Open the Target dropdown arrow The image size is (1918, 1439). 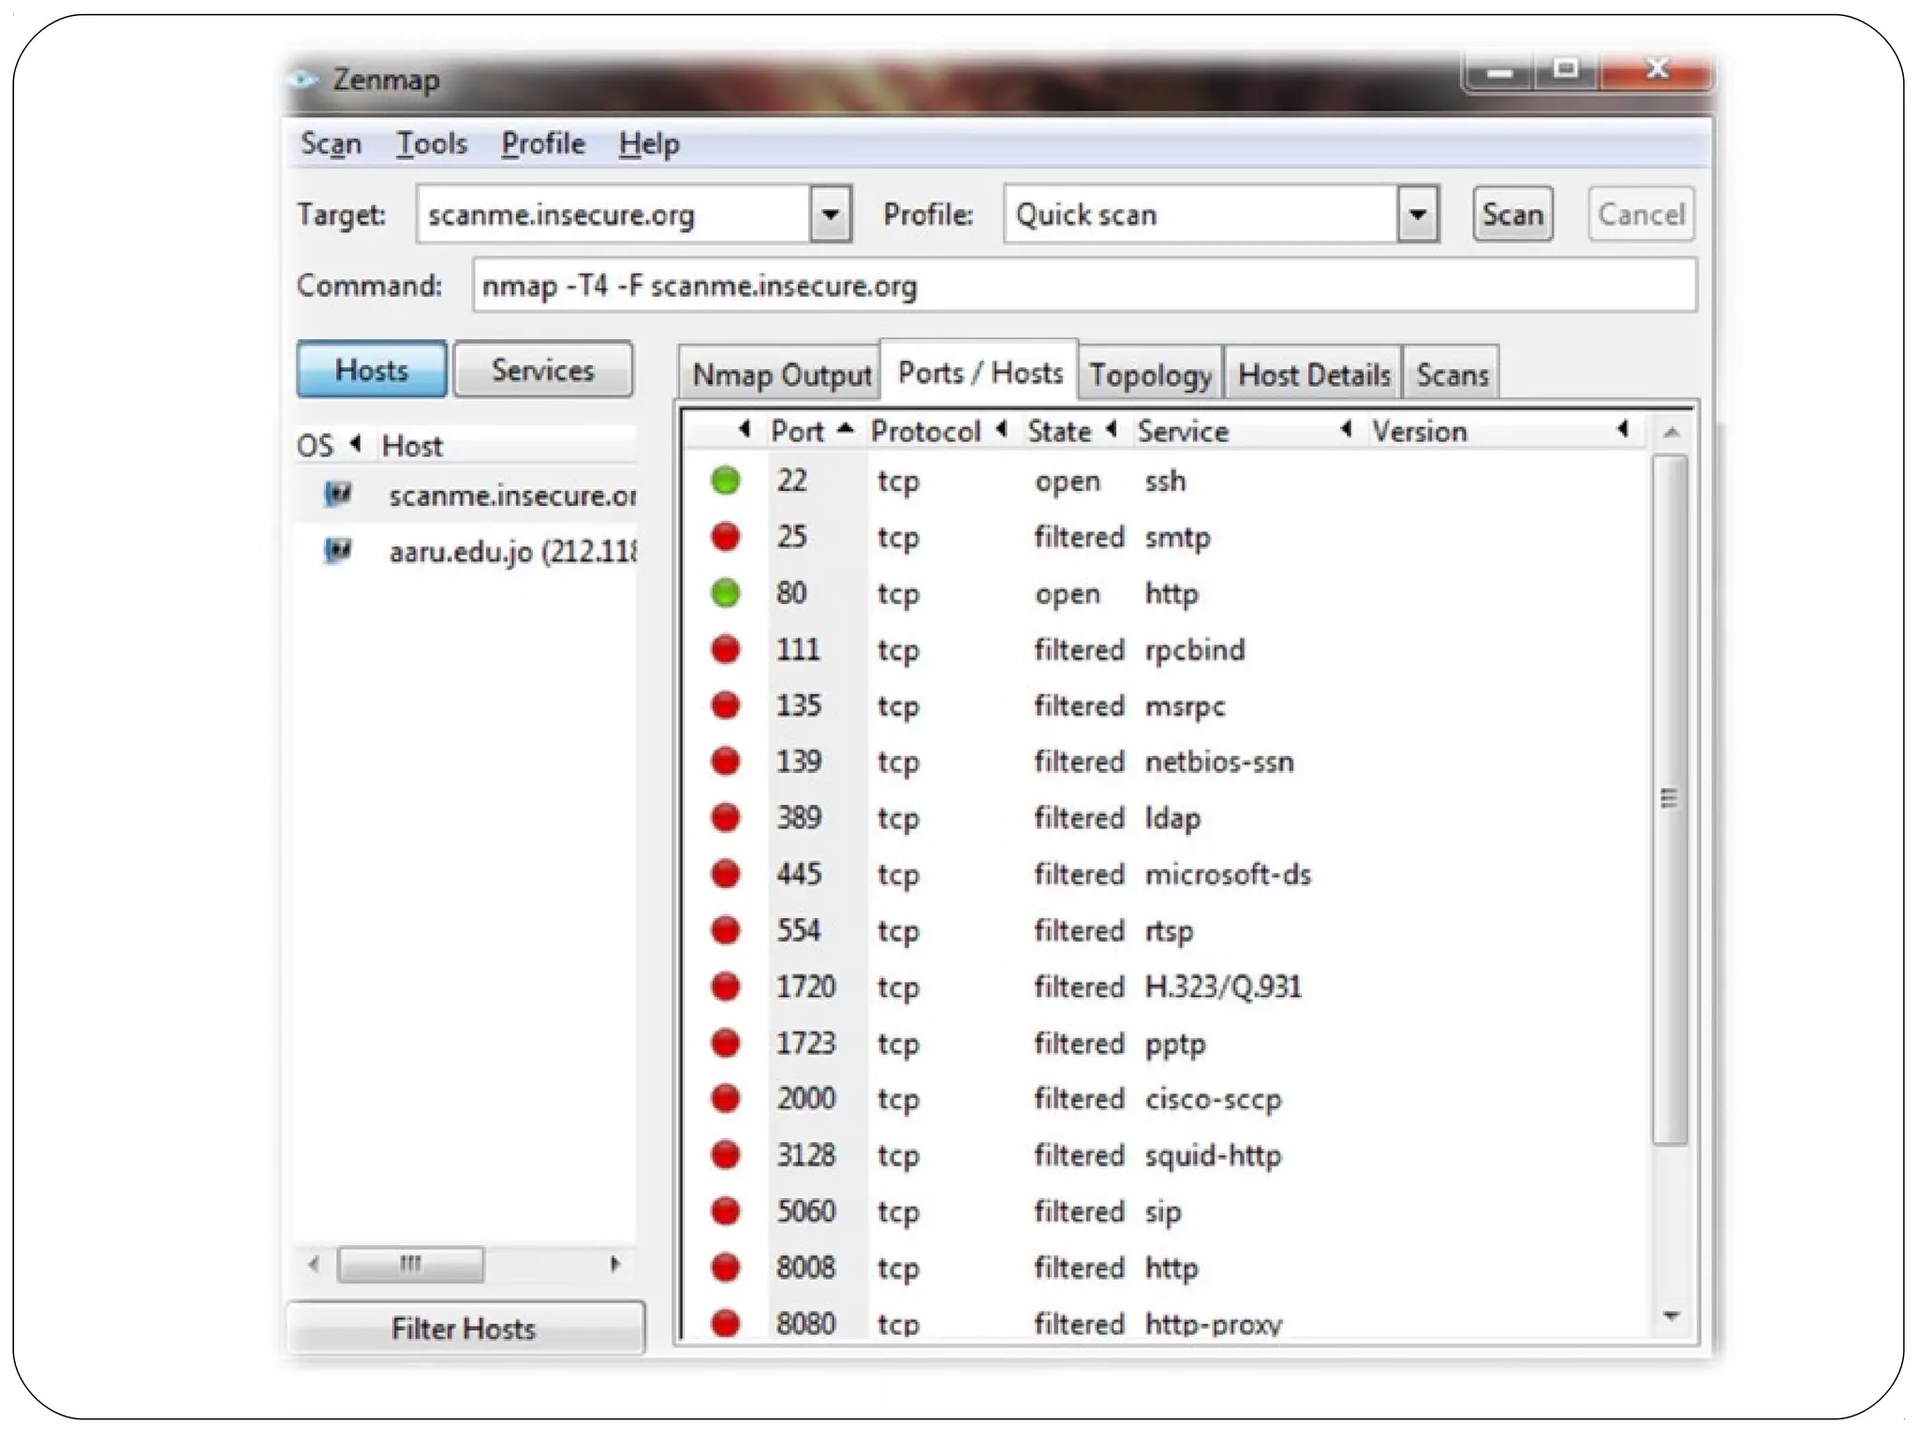coord(830,215)
